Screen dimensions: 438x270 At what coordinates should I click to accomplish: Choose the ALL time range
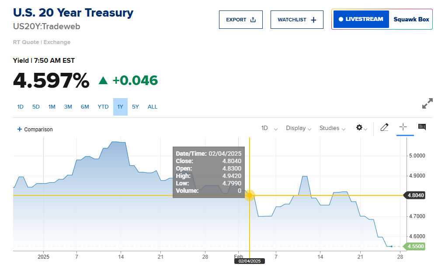(153, 107)
